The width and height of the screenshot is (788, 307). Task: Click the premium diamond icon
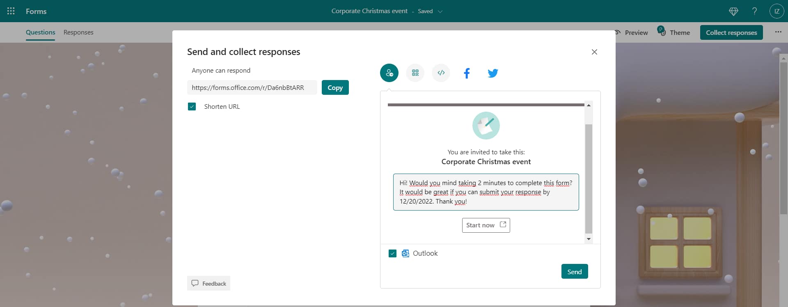click(x=733, y=11)
